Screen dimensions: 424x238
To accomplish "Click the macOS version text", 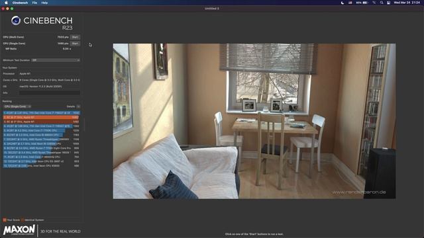I will click(40, 87).
